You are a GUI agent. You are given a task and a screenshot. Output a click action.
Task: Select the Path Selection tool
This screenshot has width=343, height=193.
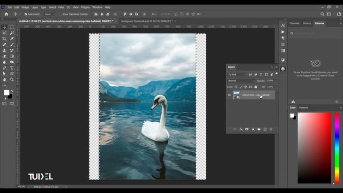pyautogui.click(x=4, y=74)
